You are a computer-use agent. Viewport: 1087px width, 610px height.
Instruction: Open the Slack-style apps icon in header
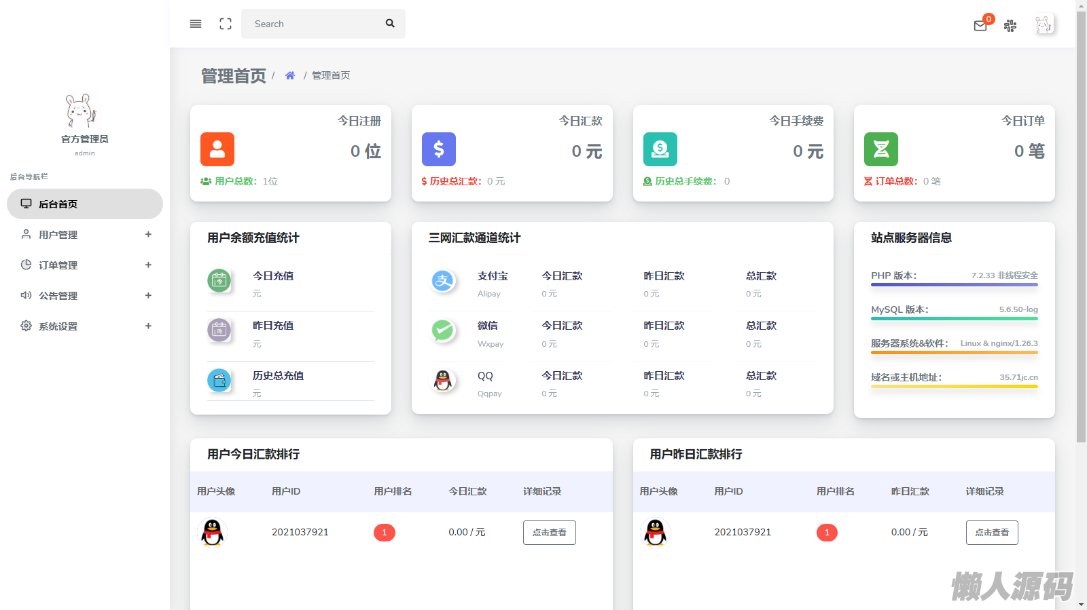point(1010,26)
